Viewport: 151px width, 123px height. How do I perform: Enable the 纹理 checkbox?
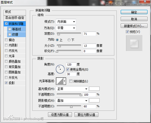click(10, 34)
